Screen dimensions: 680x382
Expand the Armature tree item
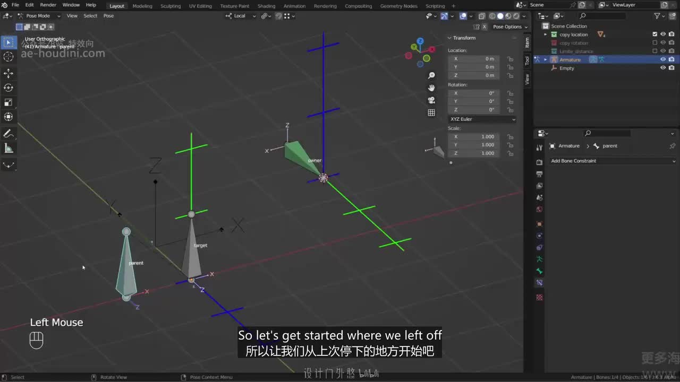(546, 60)
